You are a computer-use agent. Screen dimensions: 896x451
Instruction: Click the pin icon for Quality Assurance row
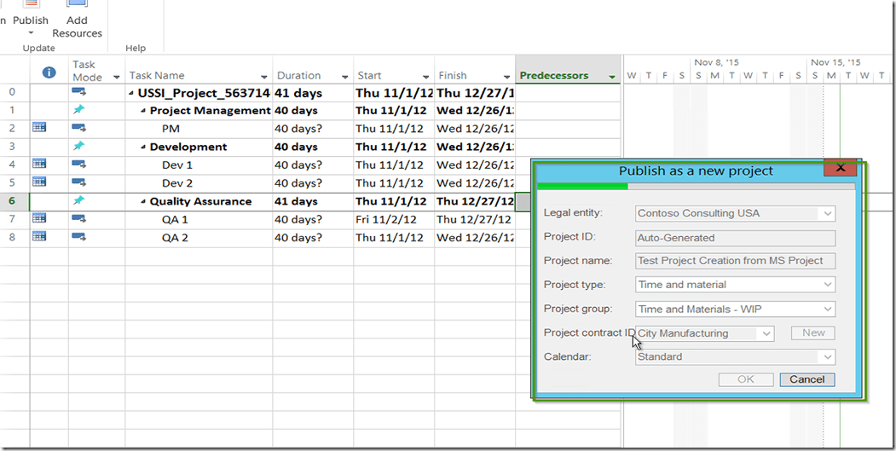tap(78, 201)
